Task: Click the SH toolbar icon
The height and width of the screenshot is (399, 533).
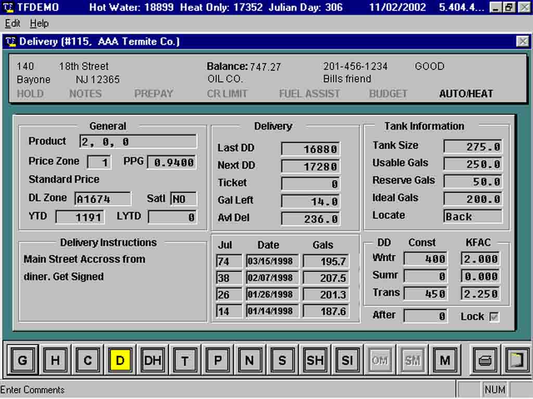Action: pos(314,360)
